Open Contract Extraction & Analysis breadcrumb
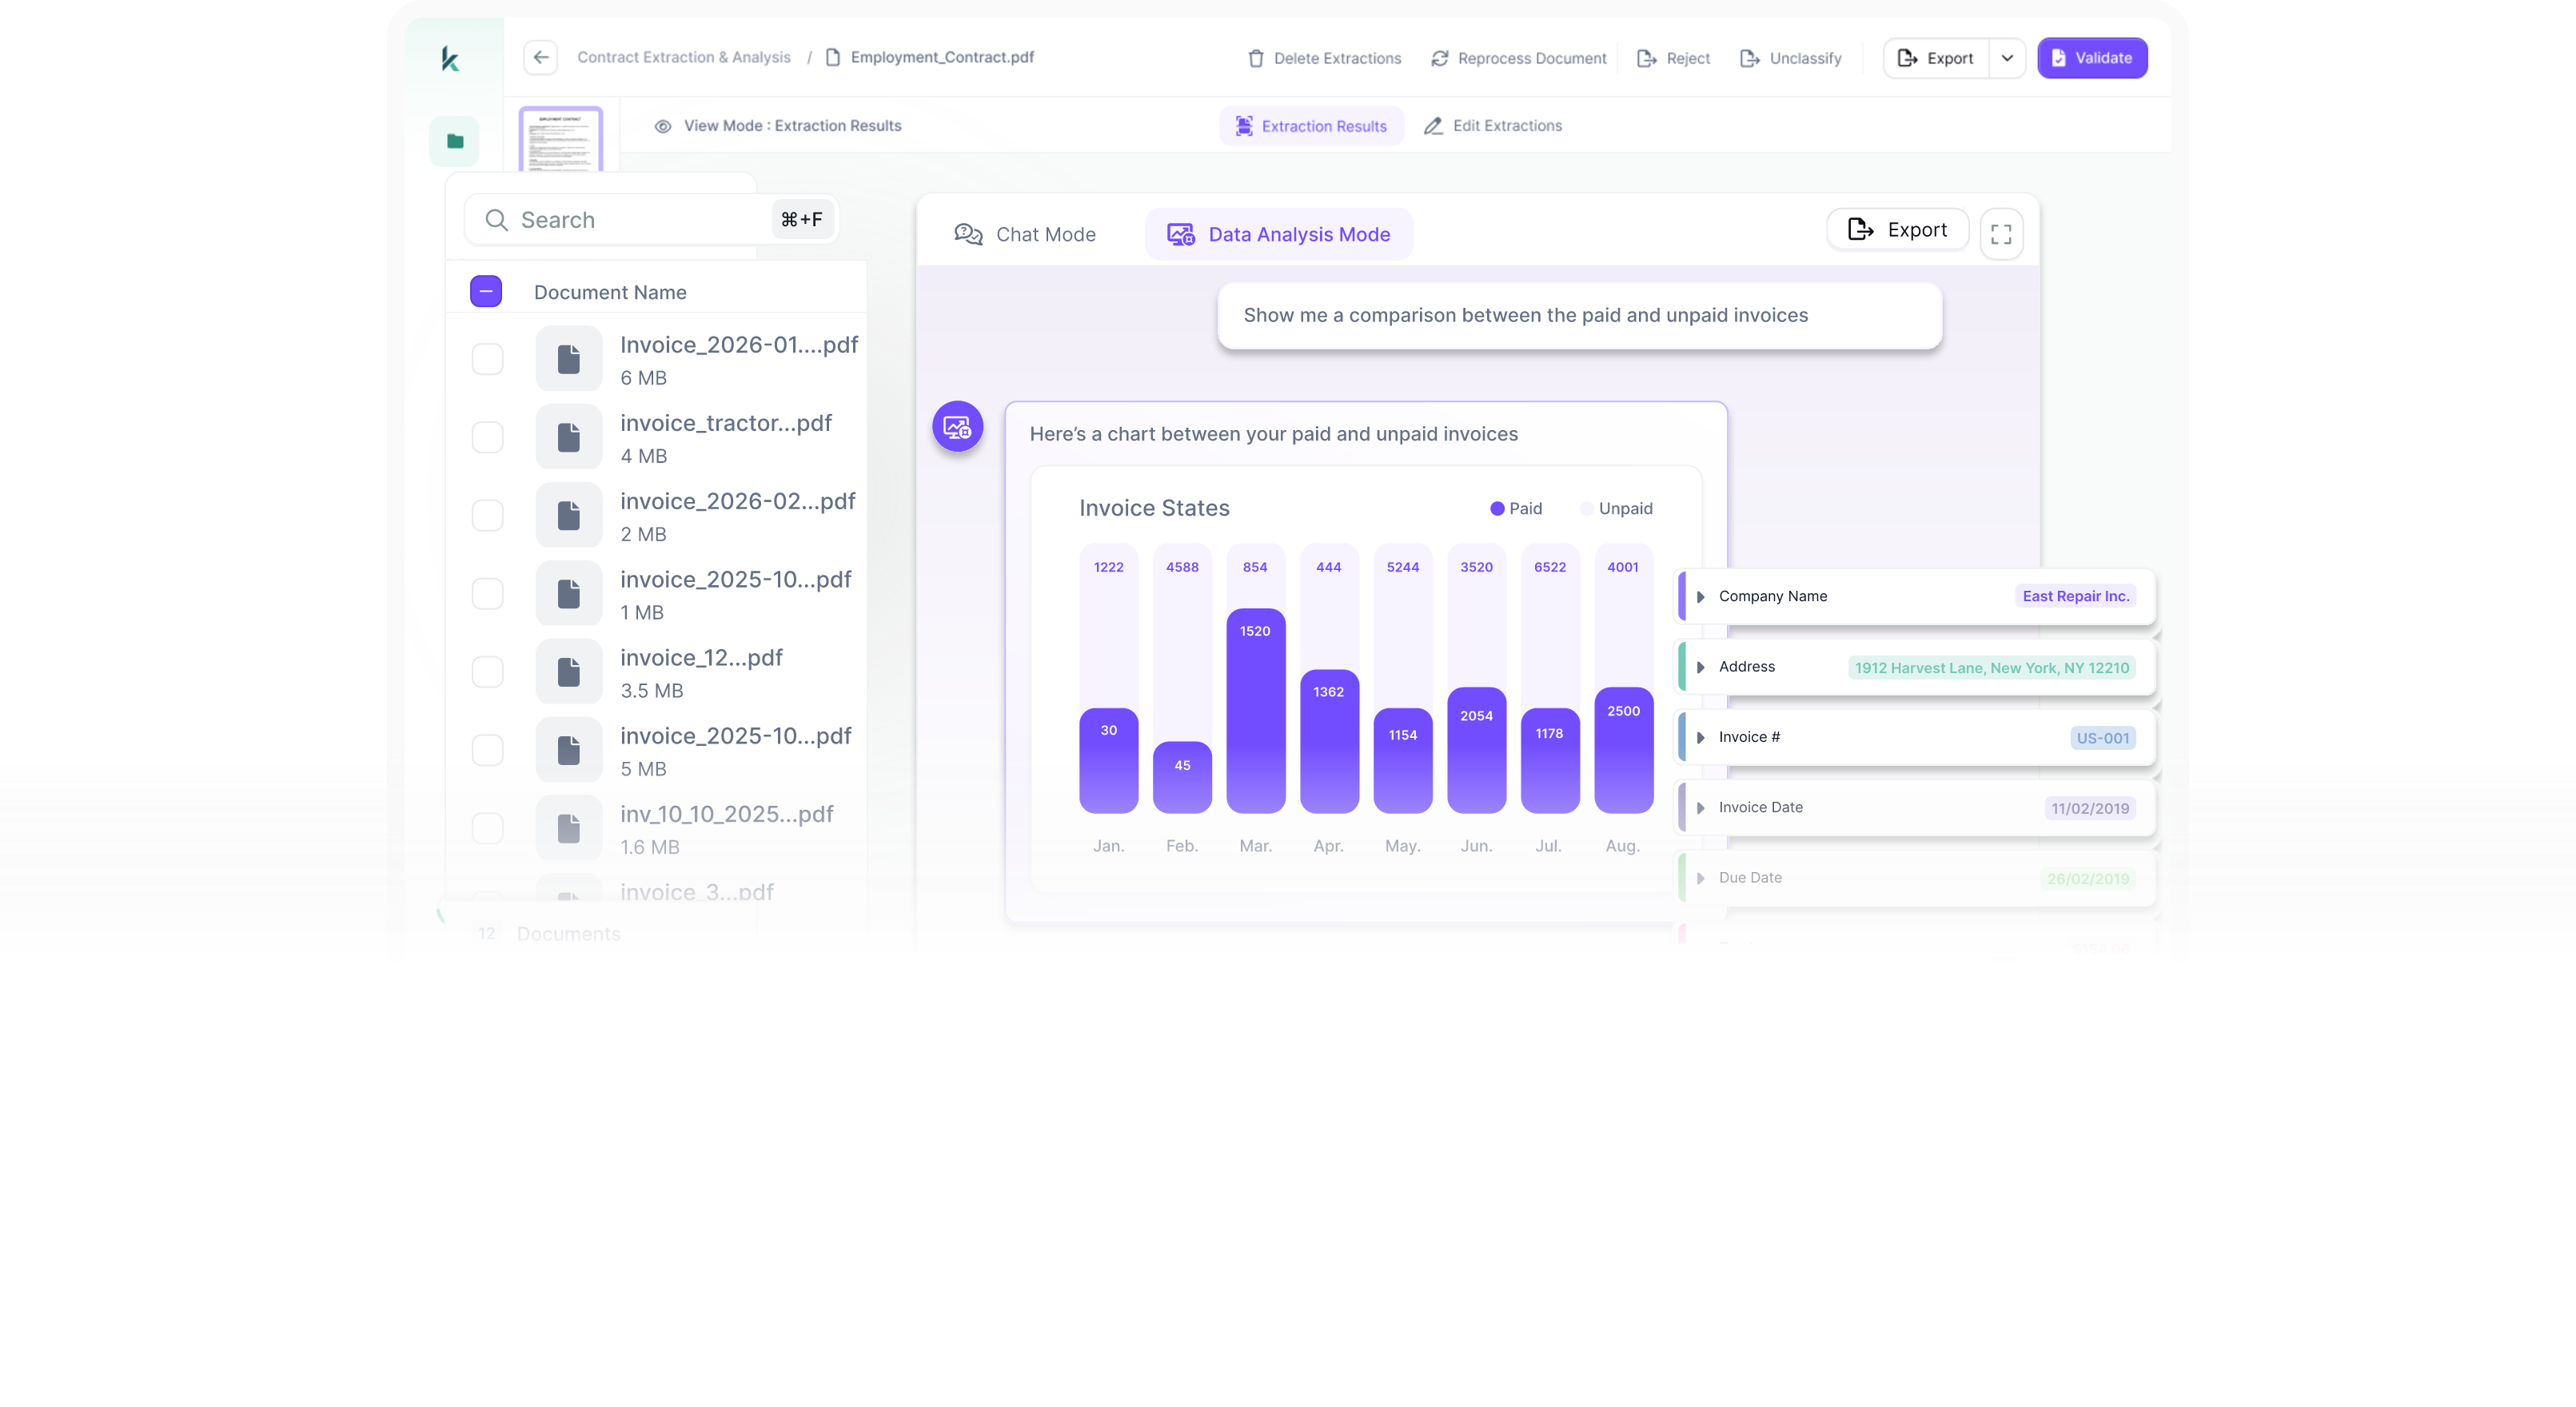The image size is (2576, 1407). (684, 57)
